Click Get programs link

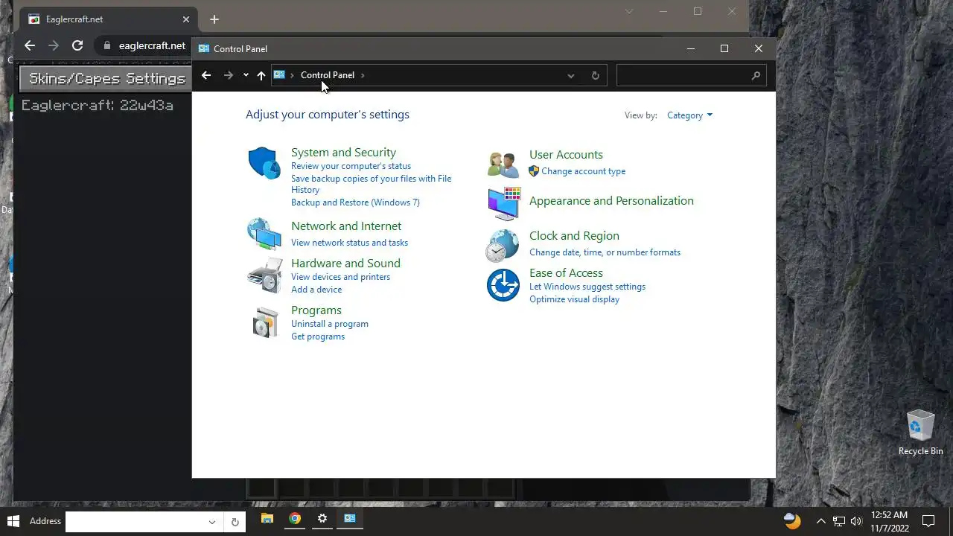(318, 336)
